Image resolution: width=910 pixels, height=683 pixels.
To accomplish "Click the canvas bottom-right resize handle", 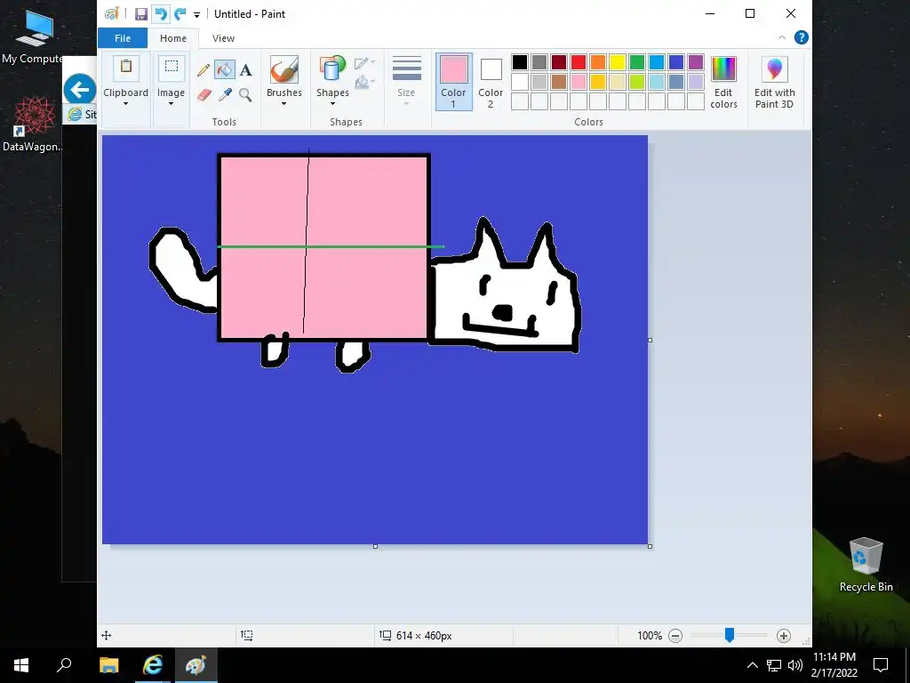I will click(x=650, y=547).
